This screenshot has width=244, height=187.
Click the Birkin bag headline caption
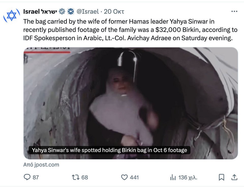(109, 150)
